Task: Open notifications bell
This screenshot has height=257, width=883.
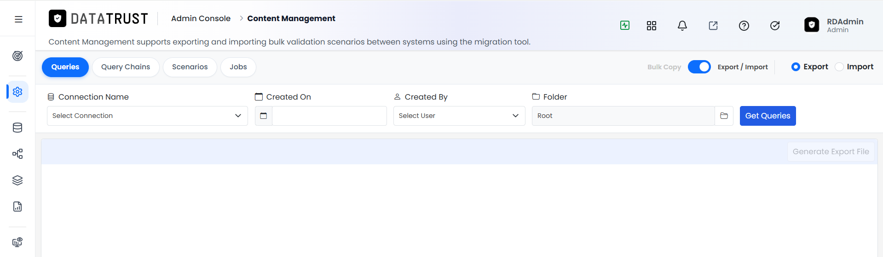Action: click(x=682, y=26)
